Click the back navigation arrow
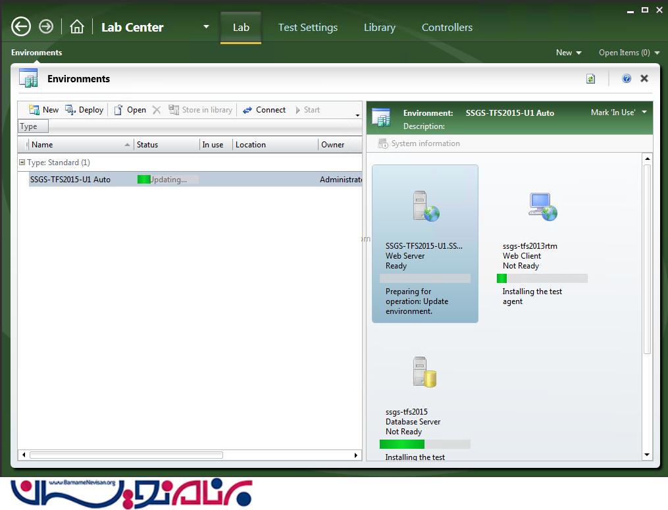The width and height of the screenshot is (668, 510). 21,26
